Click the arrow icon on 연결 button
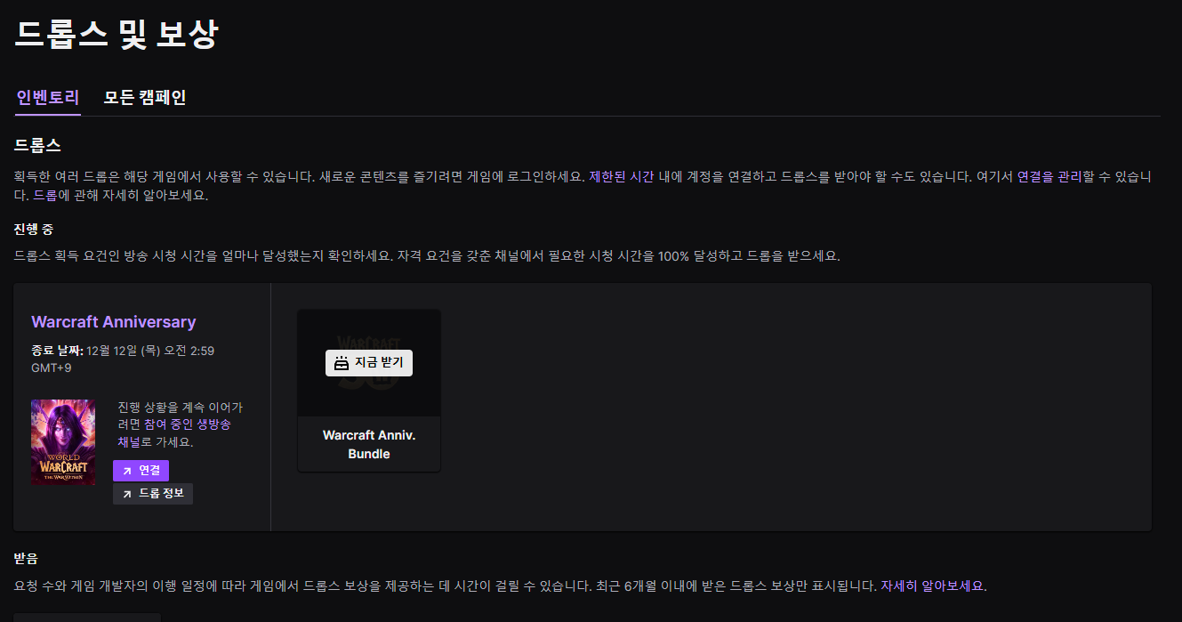Image resolution: width=1182 pixels, height=622 pixels. 127,471
